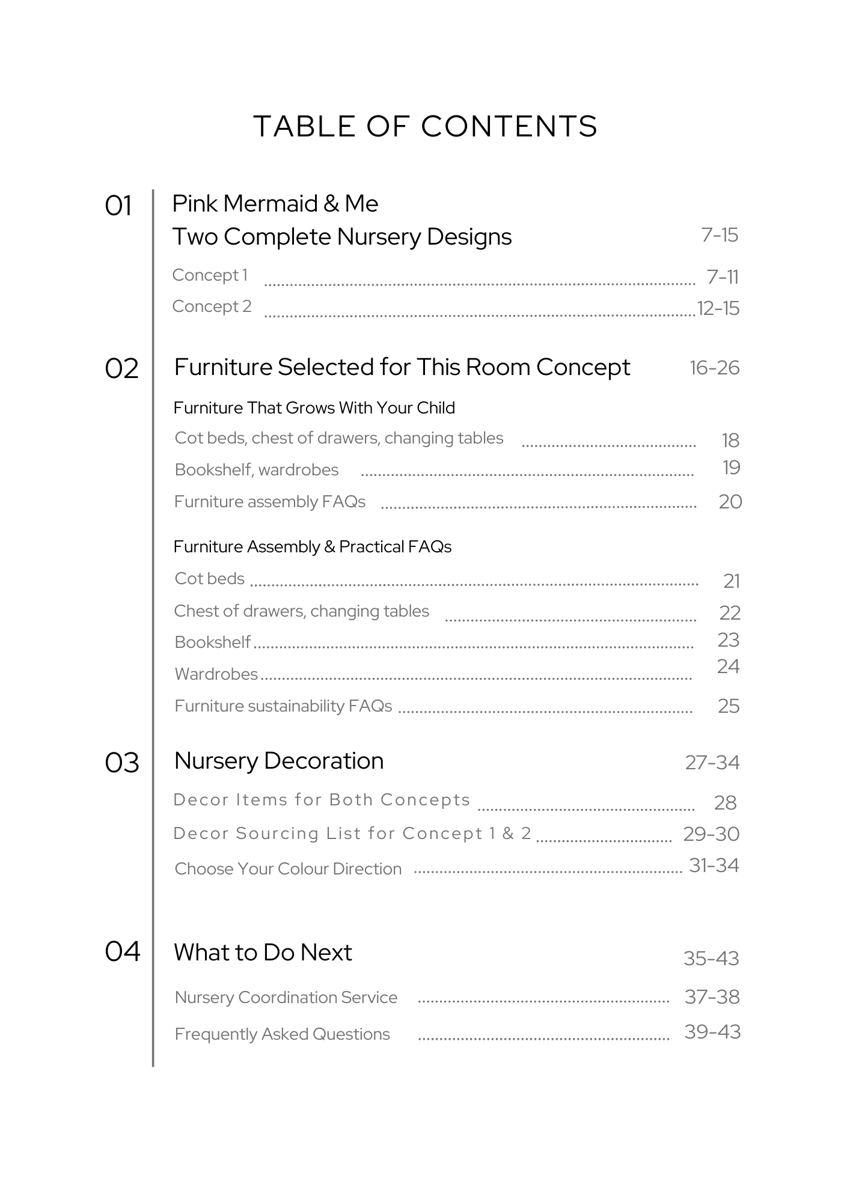Image resolution: width=850 pixels, height=1202 pixels.
Task: Click the Concept 1 entry
Action: coord(210,275)
